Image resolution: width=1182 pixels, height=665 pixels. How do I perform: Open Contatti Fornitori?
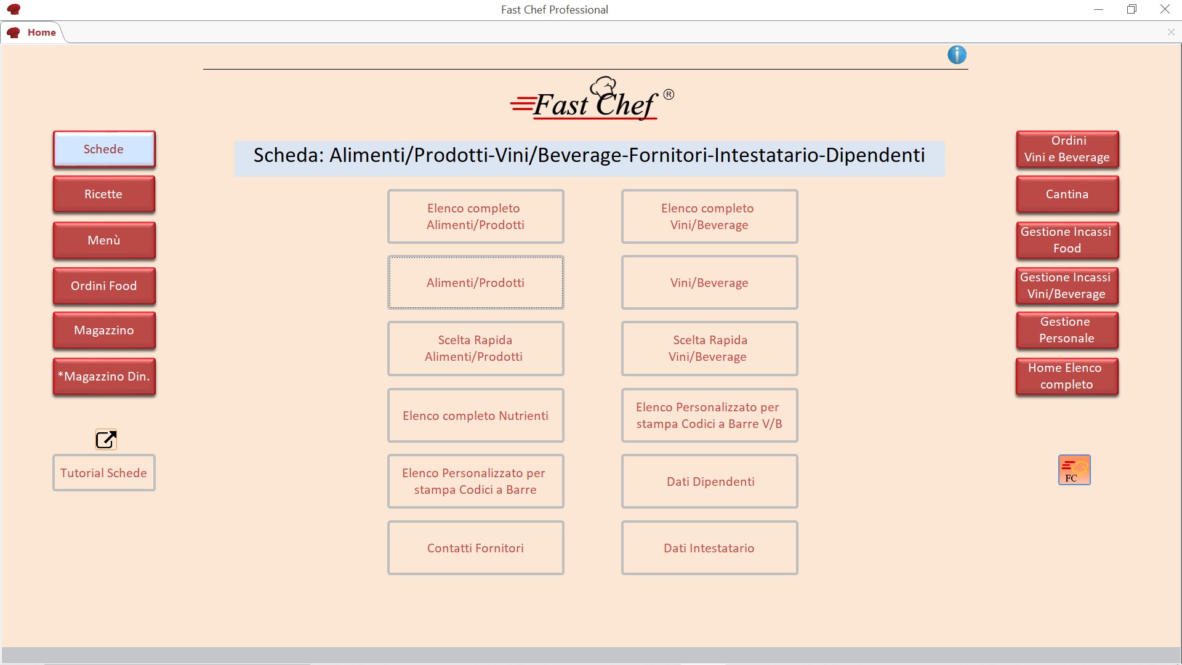coord(476,548)
